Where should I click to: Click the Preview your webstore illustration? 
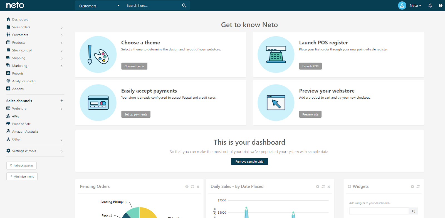pos(276,102)
